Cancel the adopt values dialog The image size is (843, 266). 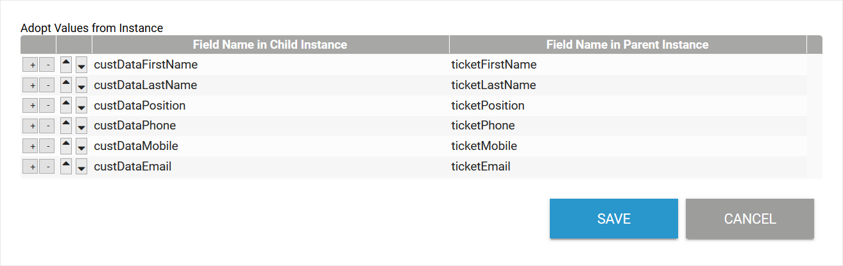point(749,219)
